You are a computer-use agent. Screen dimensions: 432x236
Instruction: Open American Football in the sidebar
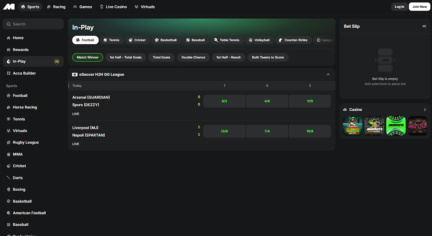tap(33, 213)
